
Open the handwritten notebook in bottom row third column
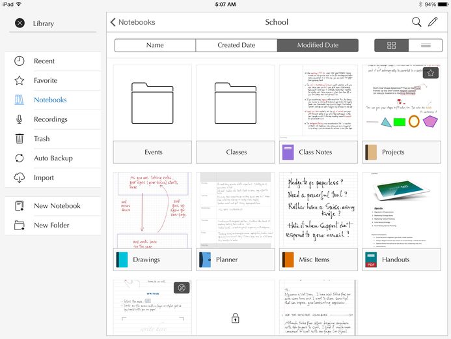318,307
